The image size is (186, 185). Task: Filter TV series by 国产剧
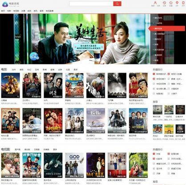[18, 150]
